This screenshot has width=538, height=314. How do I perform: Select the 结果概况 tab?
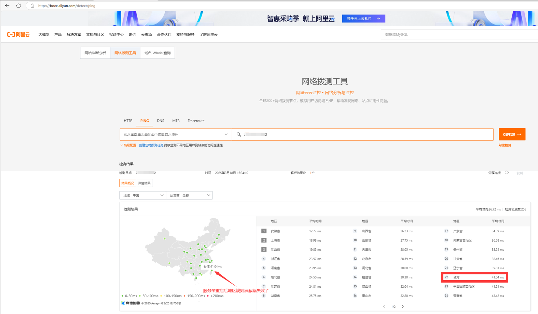(x=128, y=183)
